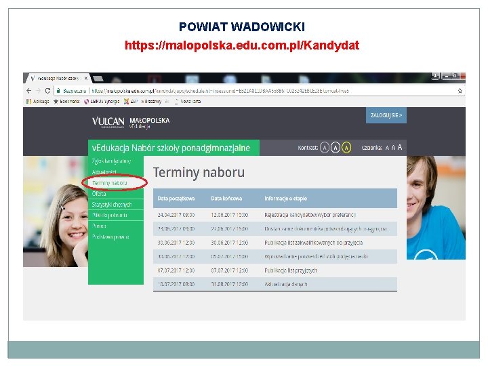This screenshot has width=488, height=366.
Task: Click the Terminy naboru page heading
Action: [x=199, y=172]
